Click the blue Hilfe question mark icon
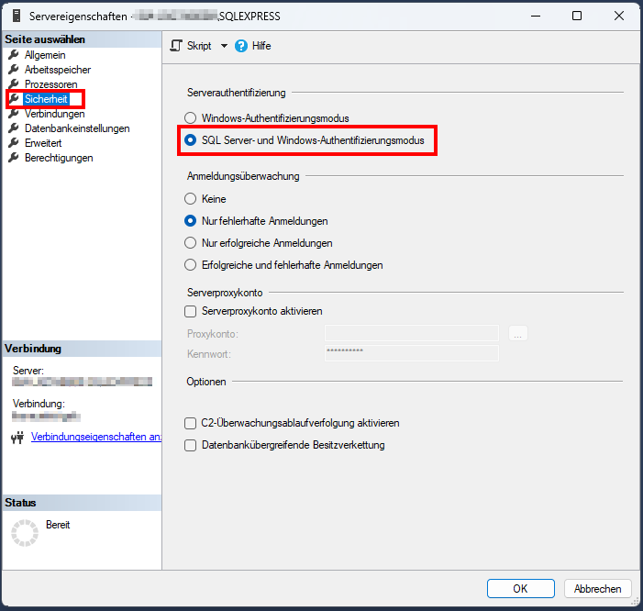This screenshot has width=643, height=611. pos(241,46)
